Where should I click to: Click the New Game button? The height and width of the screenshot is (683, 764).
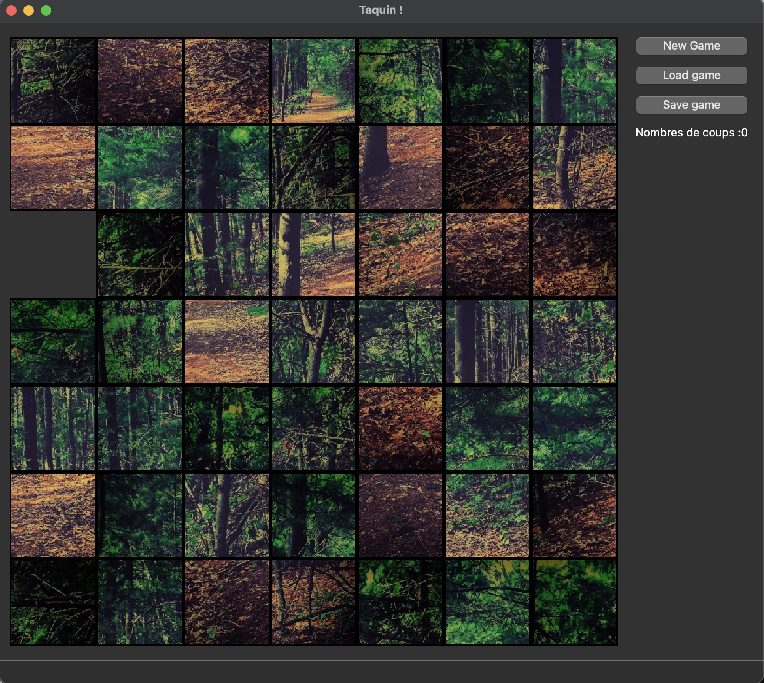691,46
